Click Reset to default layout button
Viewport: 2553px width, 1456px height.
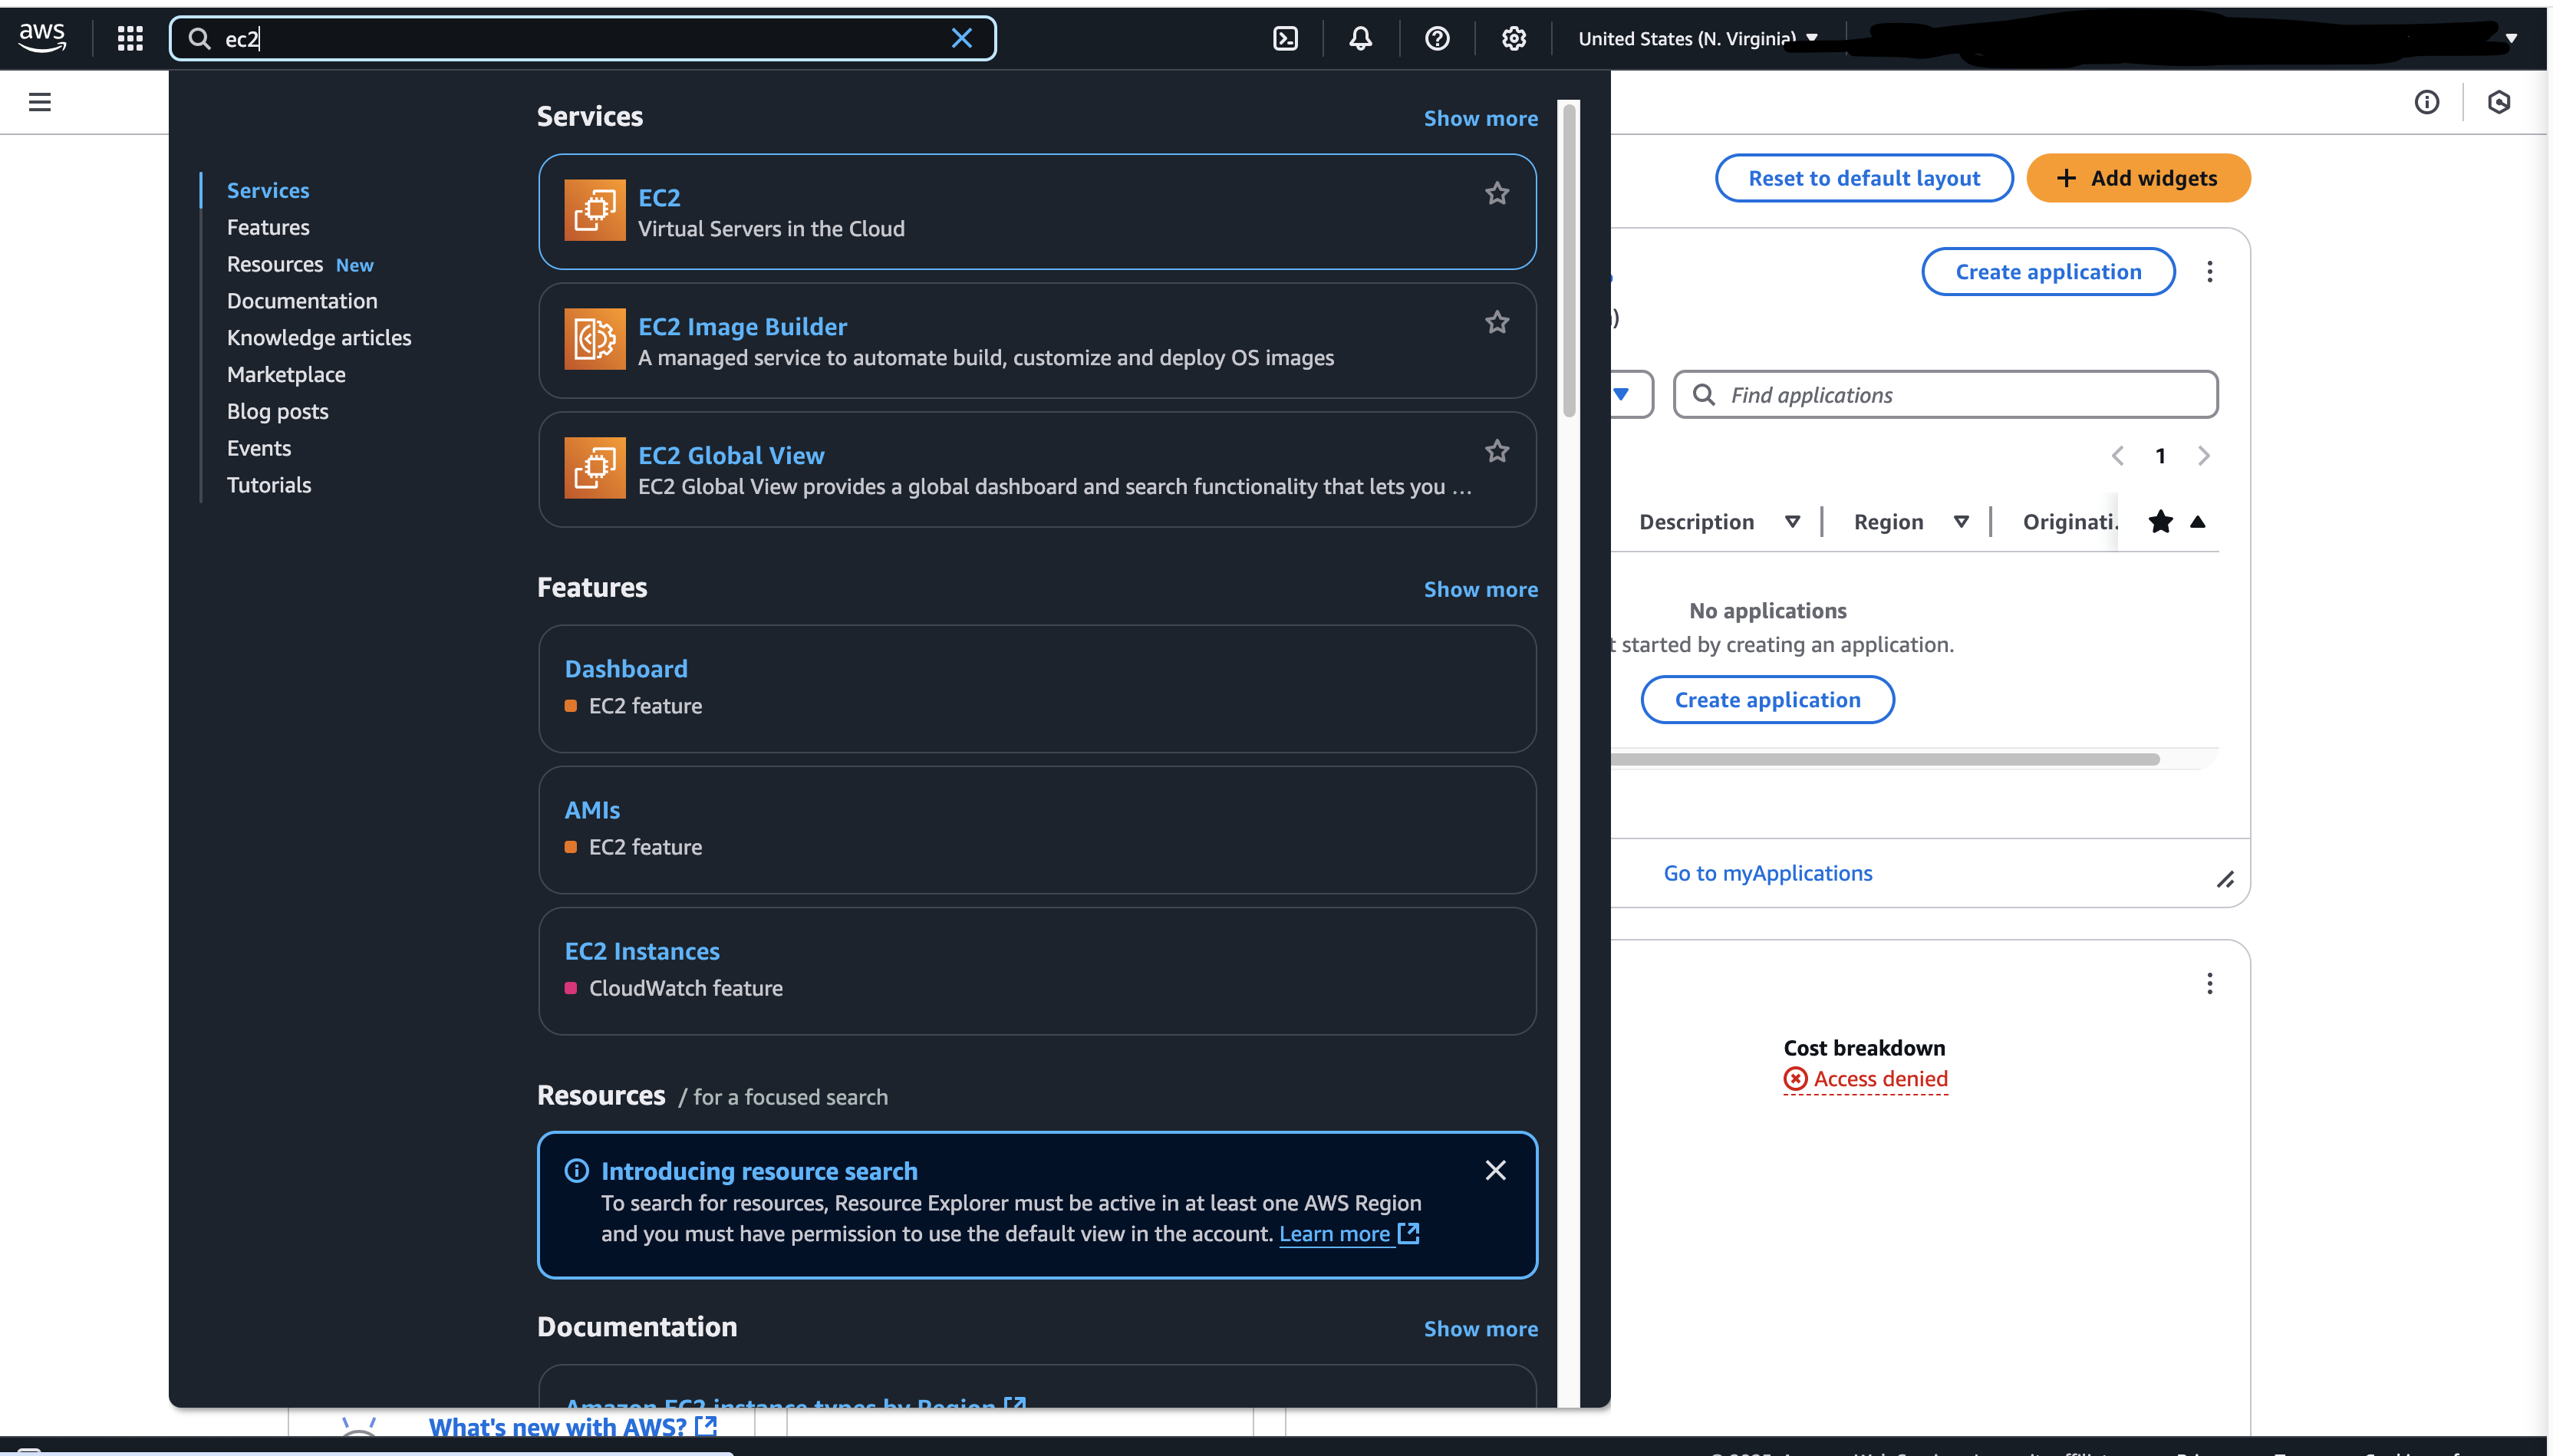click(x=1863, y=178)
